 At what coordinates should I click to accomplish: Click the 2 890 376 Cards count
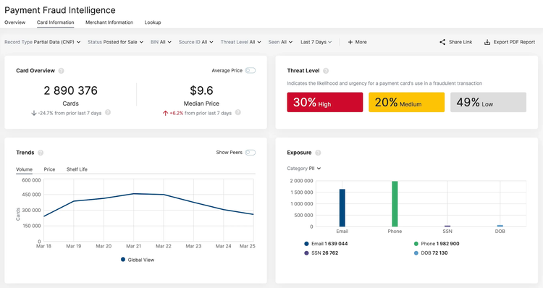tap(71, 90)
